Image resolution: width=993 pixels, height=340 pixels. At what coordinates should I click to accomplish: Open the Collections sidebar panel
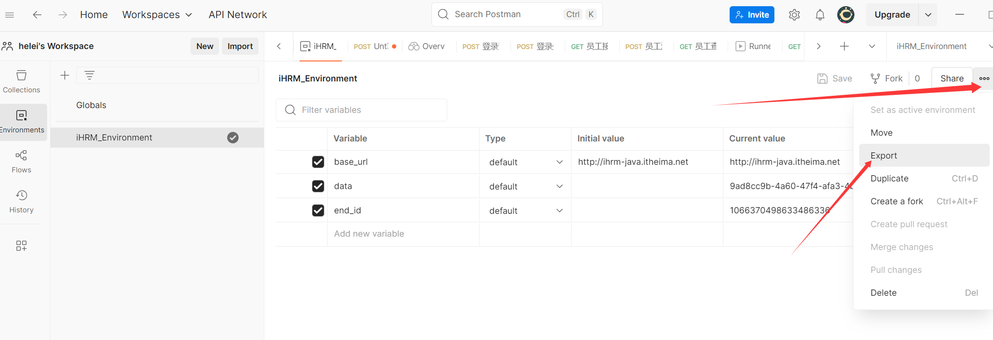(21, 81)
